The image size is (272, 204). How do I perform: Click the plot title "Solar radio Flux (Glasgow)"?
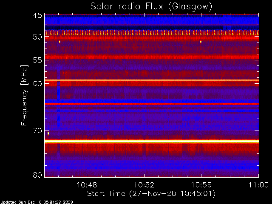point(151,7)
